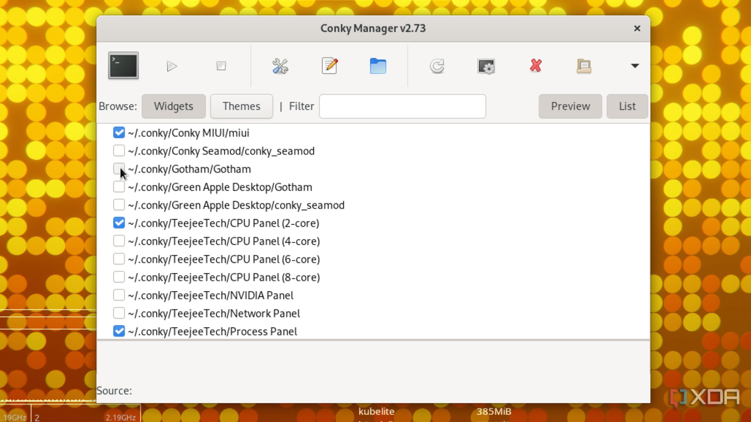Close the Conky Manager window
Image resolution: width=751 pixels, height=422 pixels.
coord(637,28)
